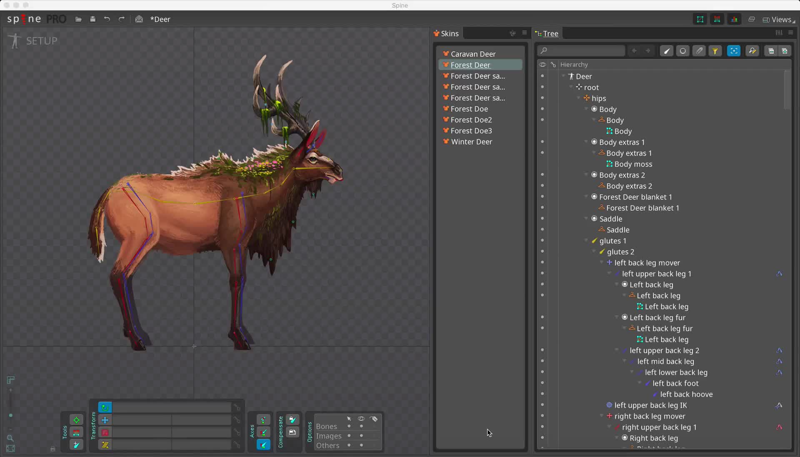Image resolution: width=800 pixels, height=457 pixels.
Task: Open the Tree panel hamburger menu
Action: coord(791,33)
